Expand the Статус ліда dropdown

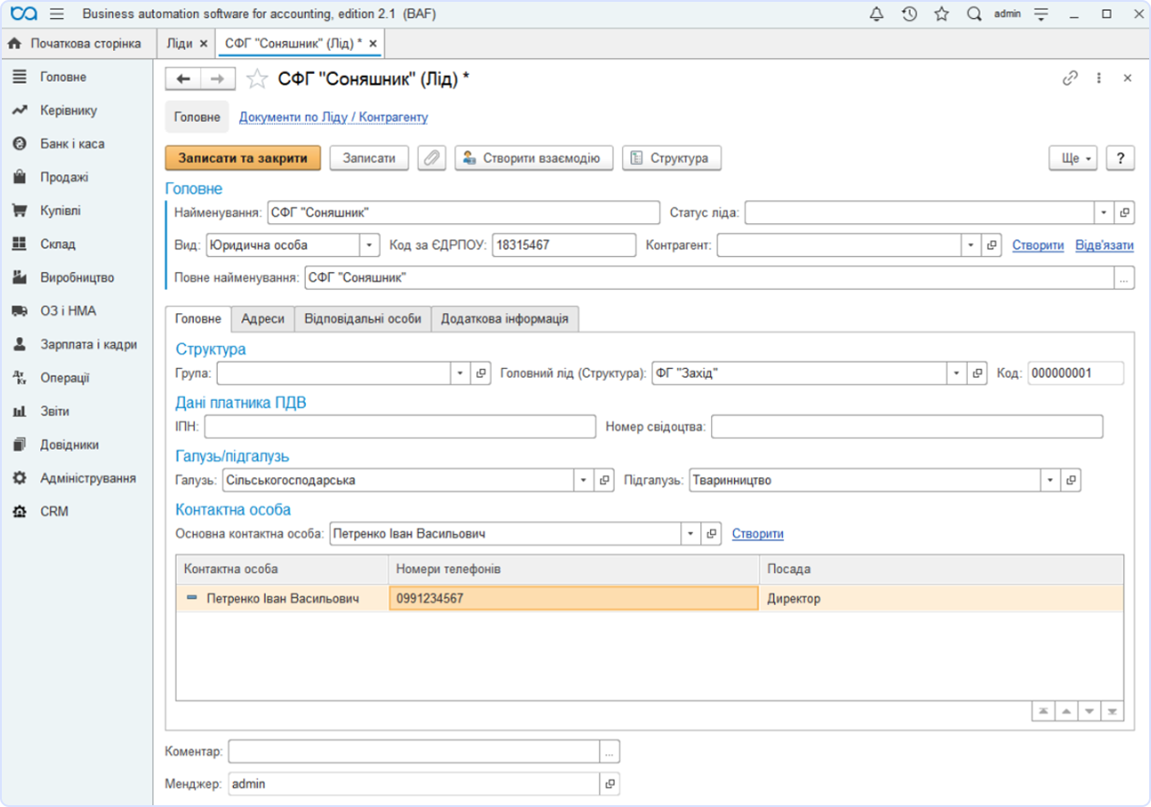coord(1105,212)
